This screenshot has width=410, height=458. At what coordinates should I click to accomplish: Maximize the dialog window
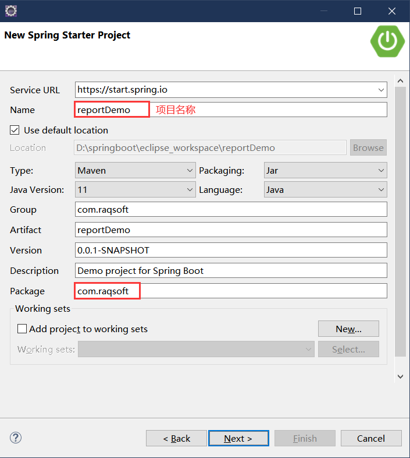(x=358, y=11)
